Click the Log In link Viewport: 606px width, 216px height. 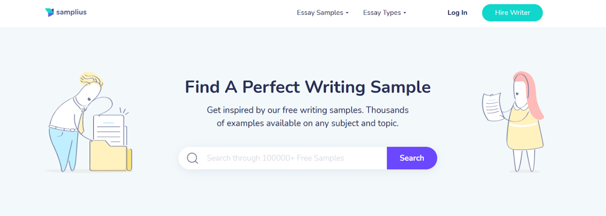click(x=457, y=13)
